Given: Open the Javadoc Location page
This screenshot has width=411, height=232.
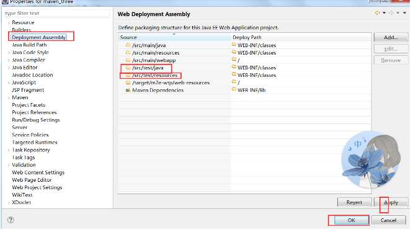Looking at the screenshot, I should (x=32, y=75).
